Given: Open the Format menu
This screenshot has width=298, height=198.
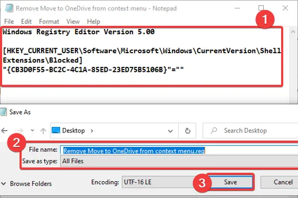Looking at the screenshot, I should [x=49, y=21].
